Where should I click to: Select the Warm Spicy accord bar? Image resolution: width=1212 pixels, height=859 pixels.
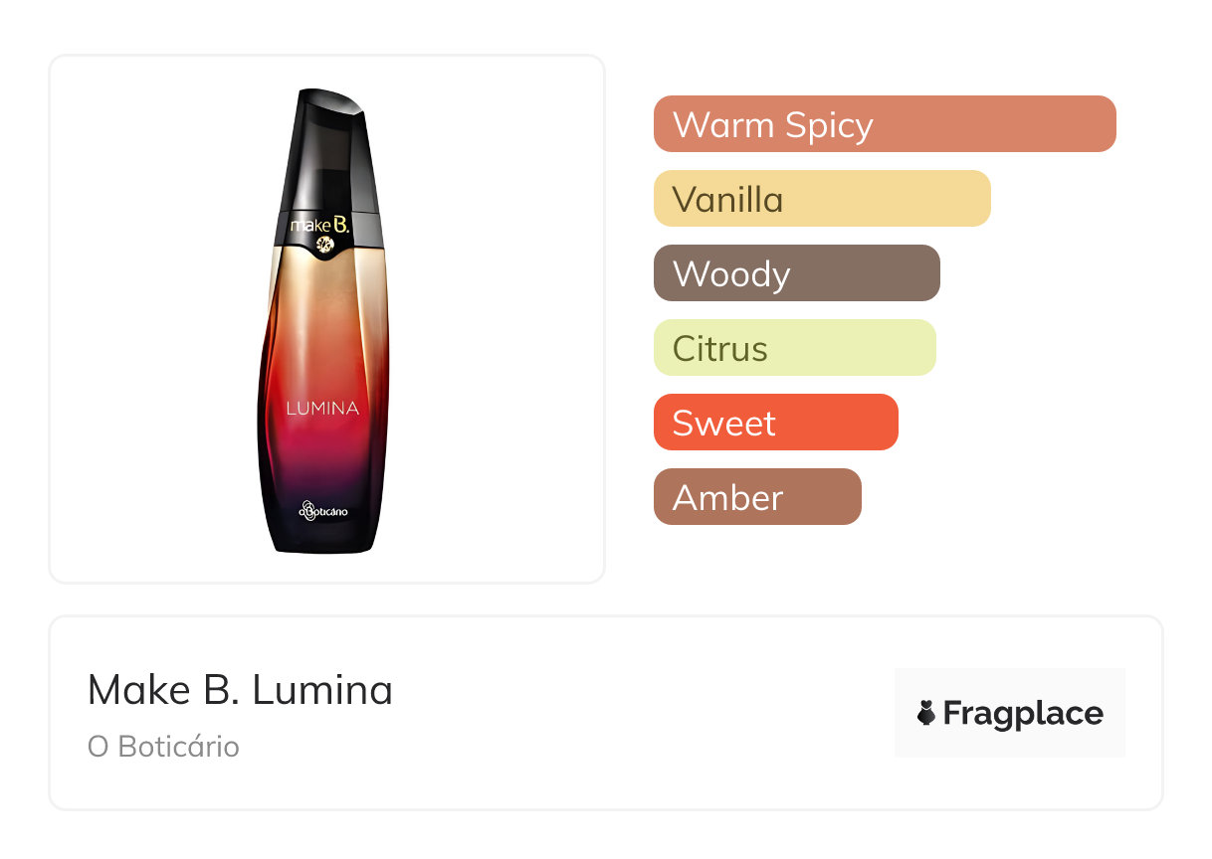[884, 124]
